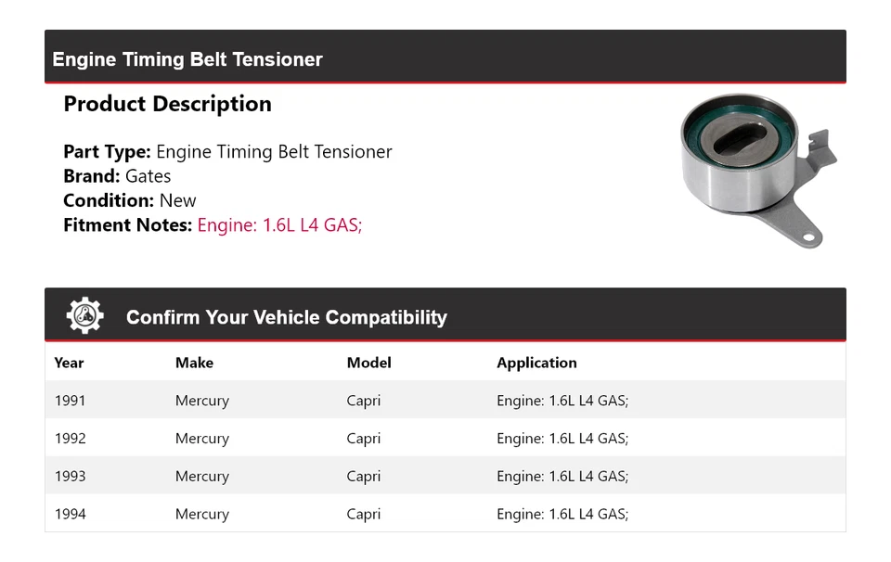Click the Make column header
The width and height of the screenshot is (891, 562).
[x=194, y=363]
